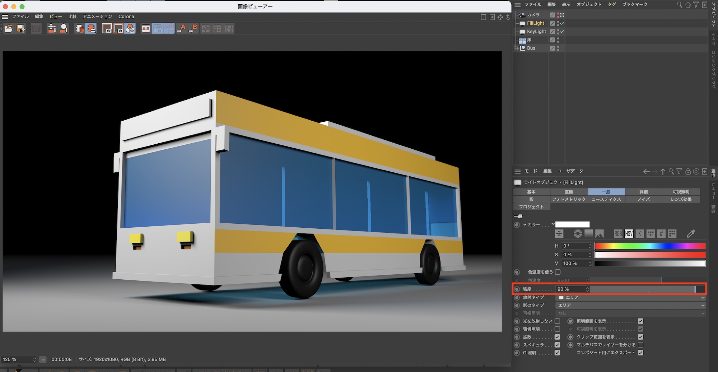Enable the 色温度を使う checkbox

tap(558, 272)
